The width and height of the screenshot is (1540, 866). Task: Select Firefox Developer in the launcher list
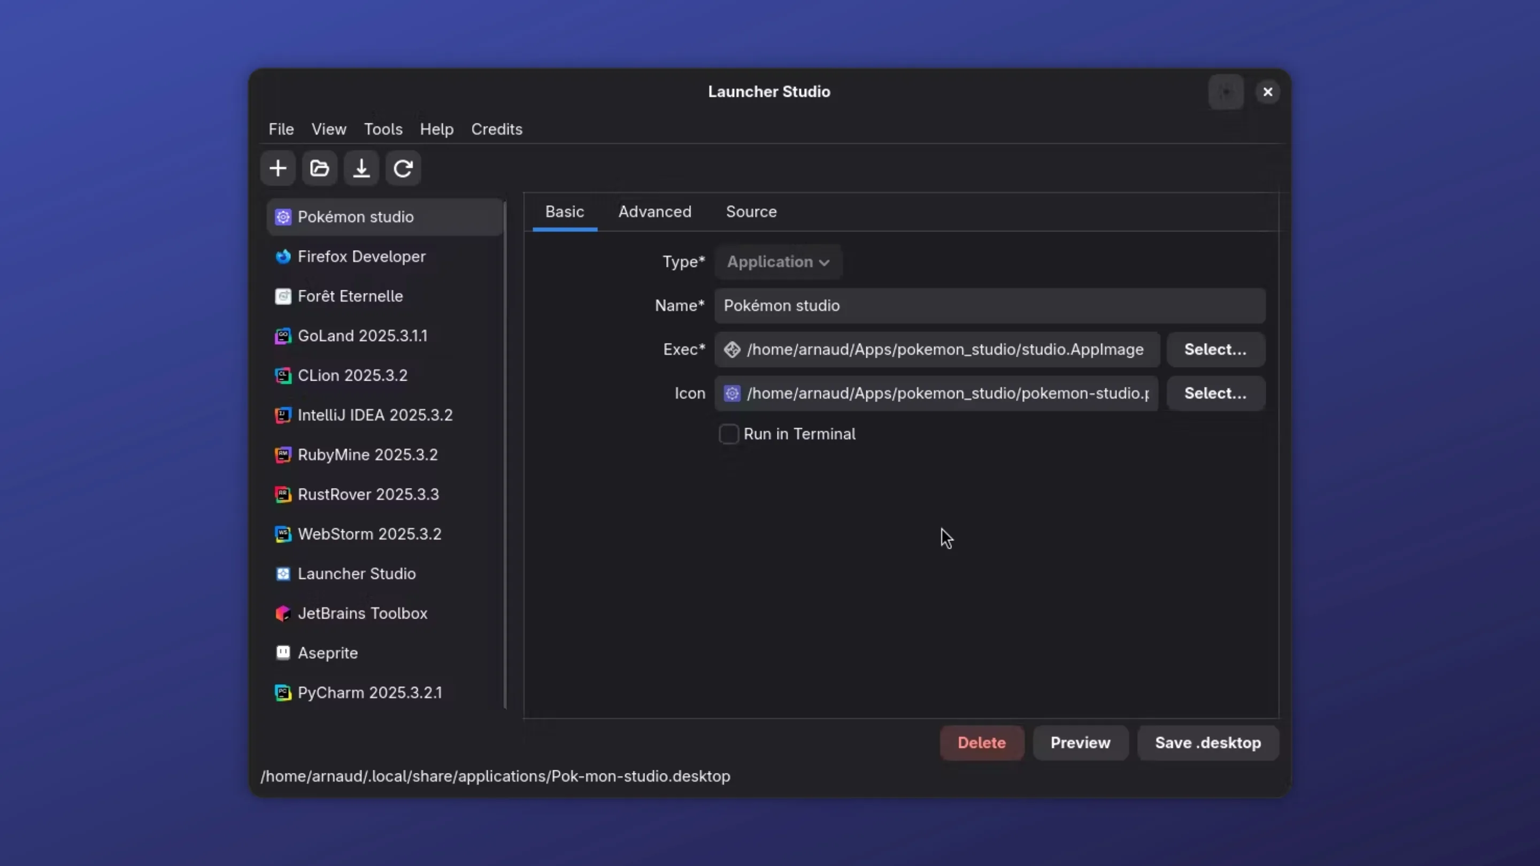coord(361,257)
